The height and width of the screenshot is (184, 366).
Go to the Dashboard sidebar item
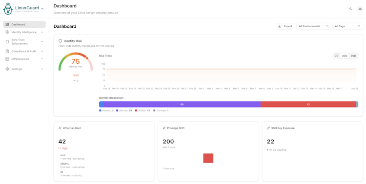[x=24, y=24]
